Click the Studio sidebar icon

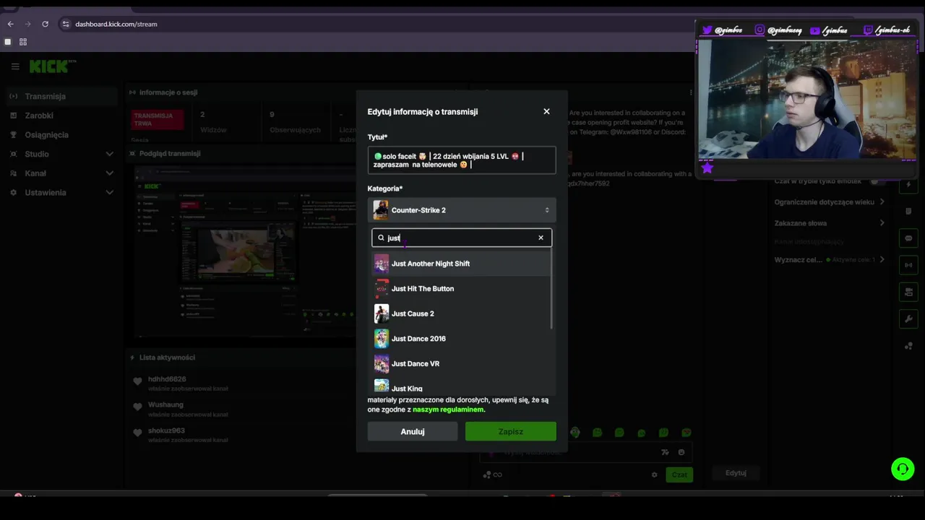[14, 154]
